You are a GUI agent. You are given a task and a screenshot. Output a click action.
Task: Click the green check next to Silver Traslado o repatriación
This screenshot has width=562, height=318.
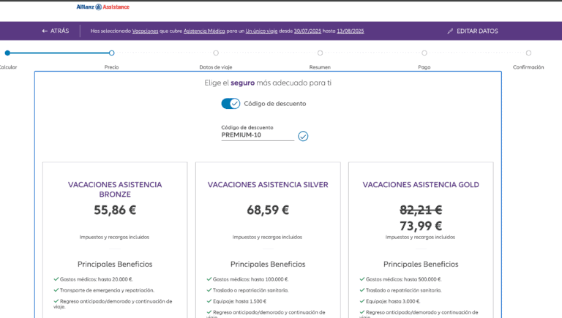pyautogui.click(x=209, y=290)
